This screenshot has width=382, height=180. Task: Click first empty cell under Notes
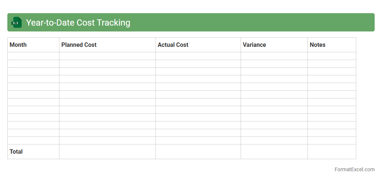(332, 56)
